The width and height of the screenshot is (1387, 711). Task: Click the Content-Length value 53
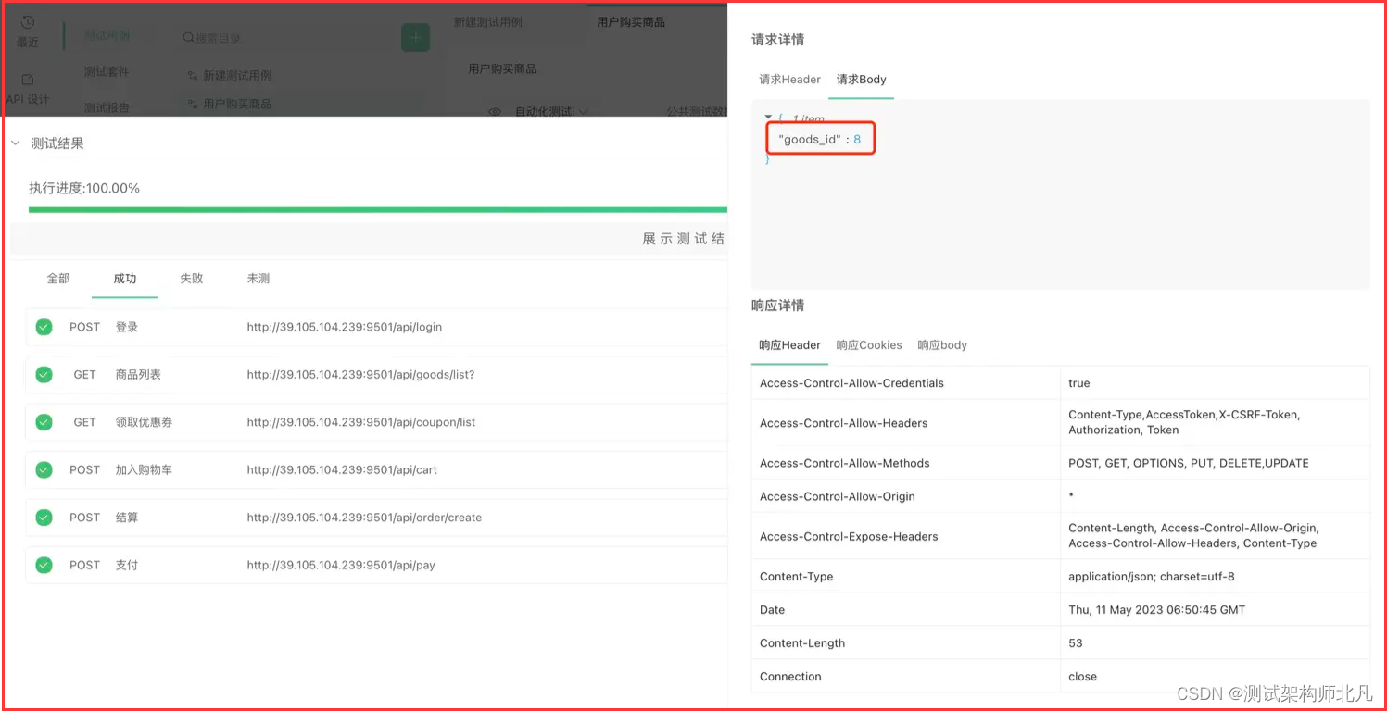pyautogui.click(x=1076, y=643)
